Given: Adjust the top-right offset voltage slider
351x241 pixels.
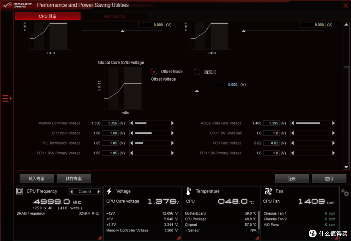Looking at the screenshot, I should [x=243, y=31].
